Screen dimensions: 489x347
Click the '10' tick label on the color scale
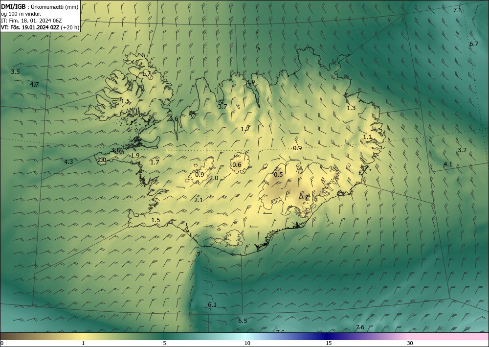tap(247, 343)
